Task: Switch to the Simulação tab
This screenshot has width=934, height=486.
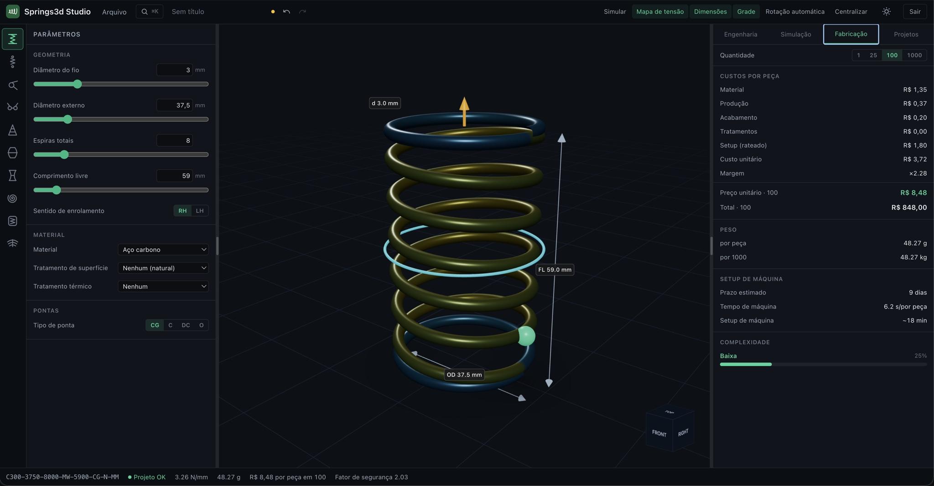Action: [x=796, y=34]
